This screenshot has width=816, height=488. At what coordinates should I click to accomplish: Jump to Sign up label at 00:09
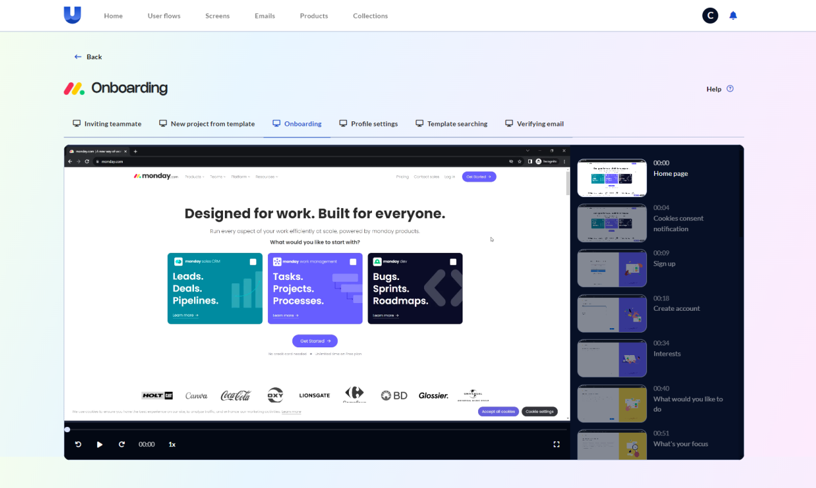click(x=664, y=264)
